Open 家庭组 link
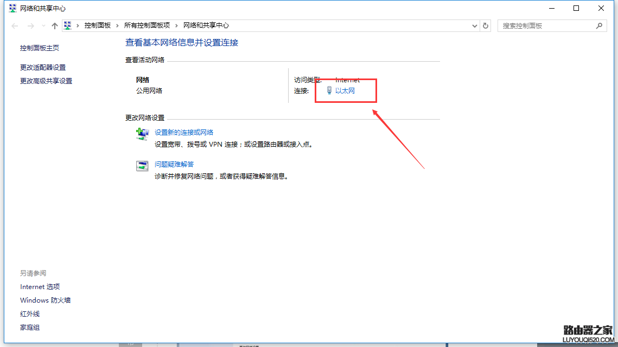 (x=30, y=328)
